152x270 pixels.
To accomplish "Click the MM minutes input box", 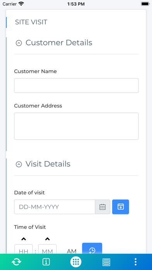I will (x=47, y=249).
